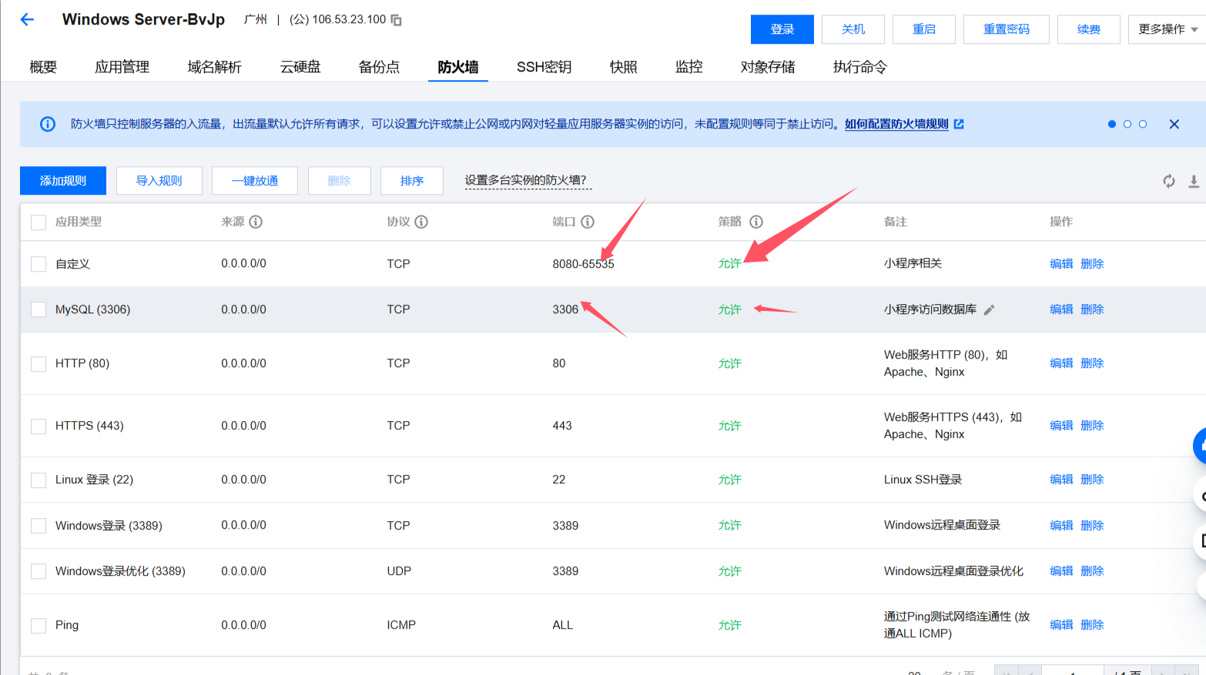Viewport: 1206px width, 675px height.
Task: Click the 添加规则 button
Action: point(63,181)
